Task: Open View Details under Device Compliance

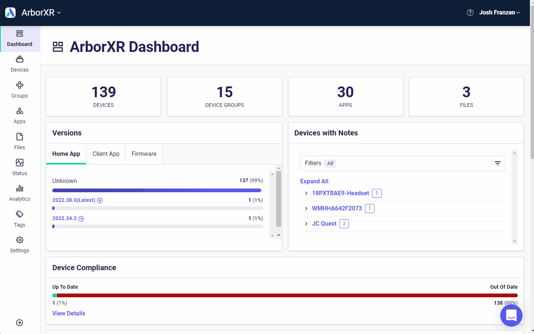Action: (x=69, y=313)
